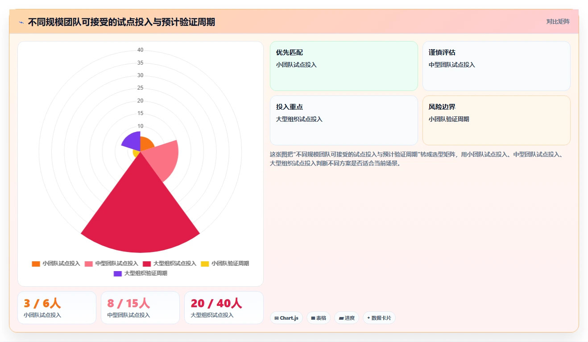The width and height of the screenshot is (588, 342).
Task: Toggle the 大型组织验证周期 legend item
Action: [141, 273]
